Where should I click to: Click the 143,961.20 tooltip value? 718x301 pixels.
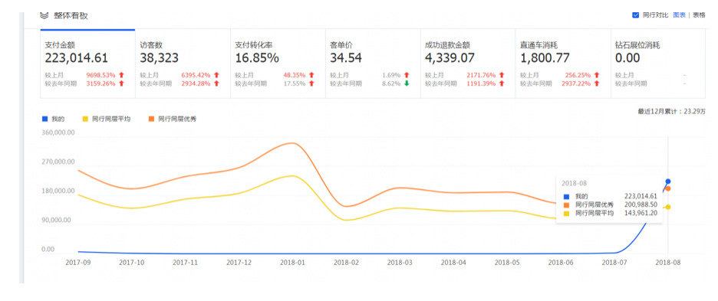[641, 213]
